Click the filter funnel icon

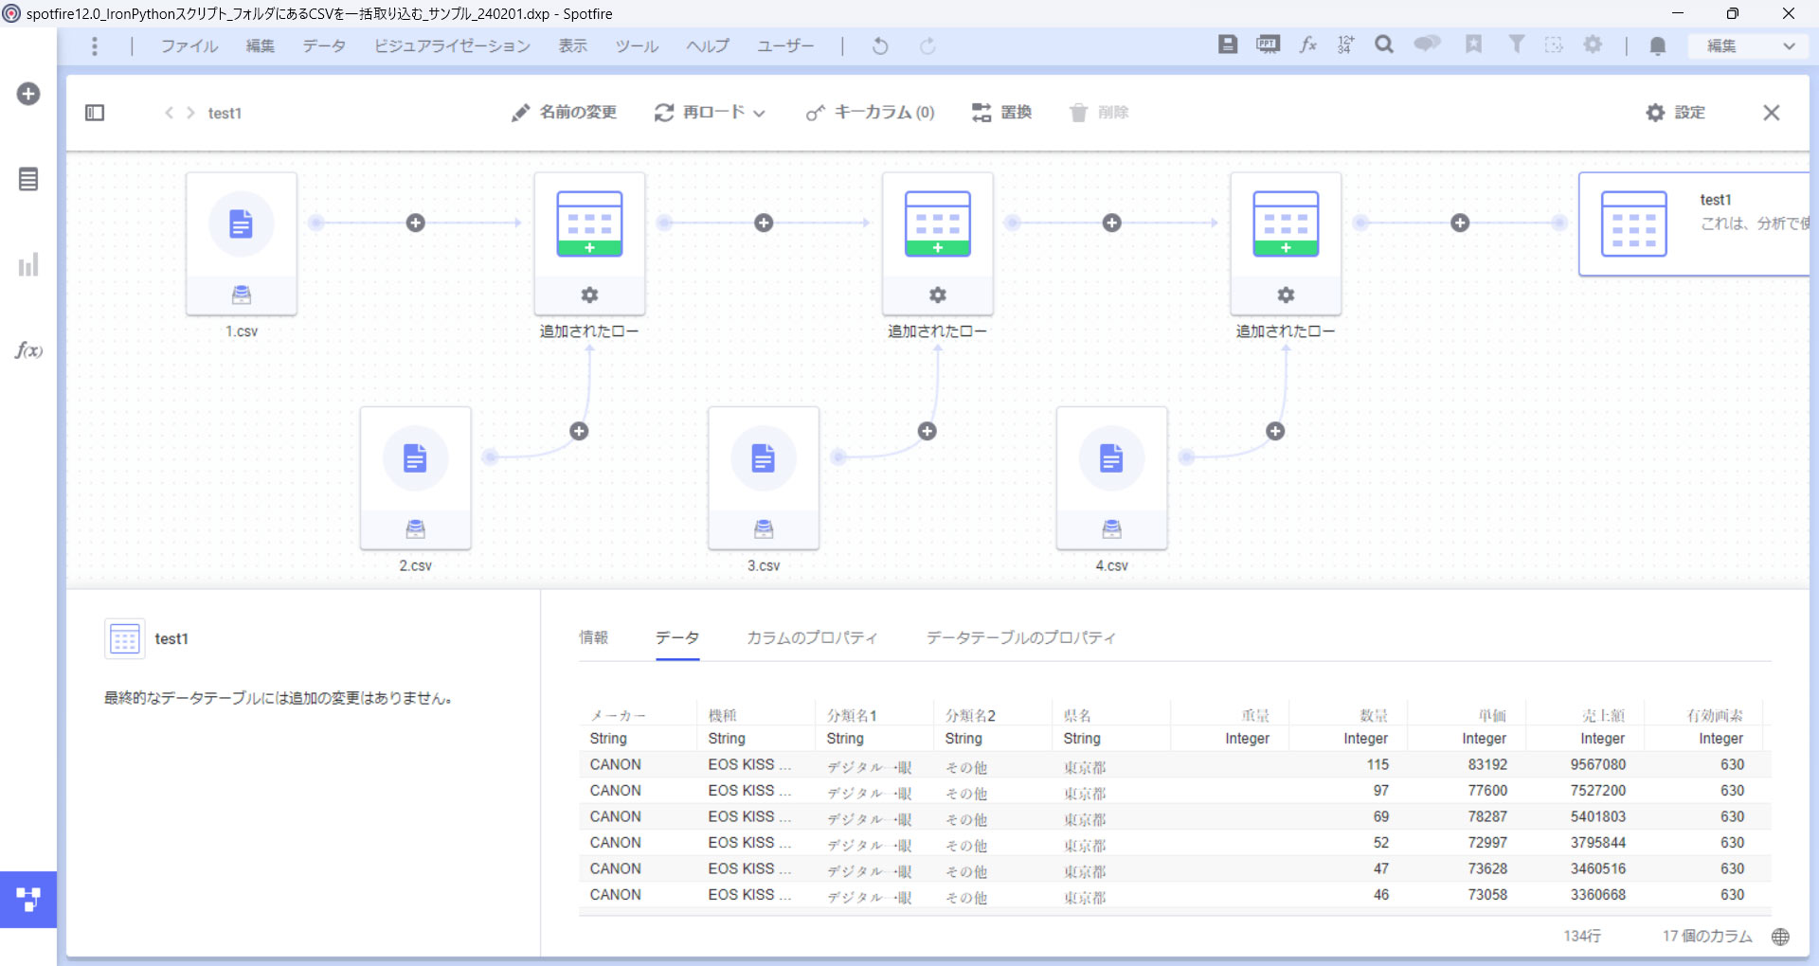click(x=1516, y=45)
